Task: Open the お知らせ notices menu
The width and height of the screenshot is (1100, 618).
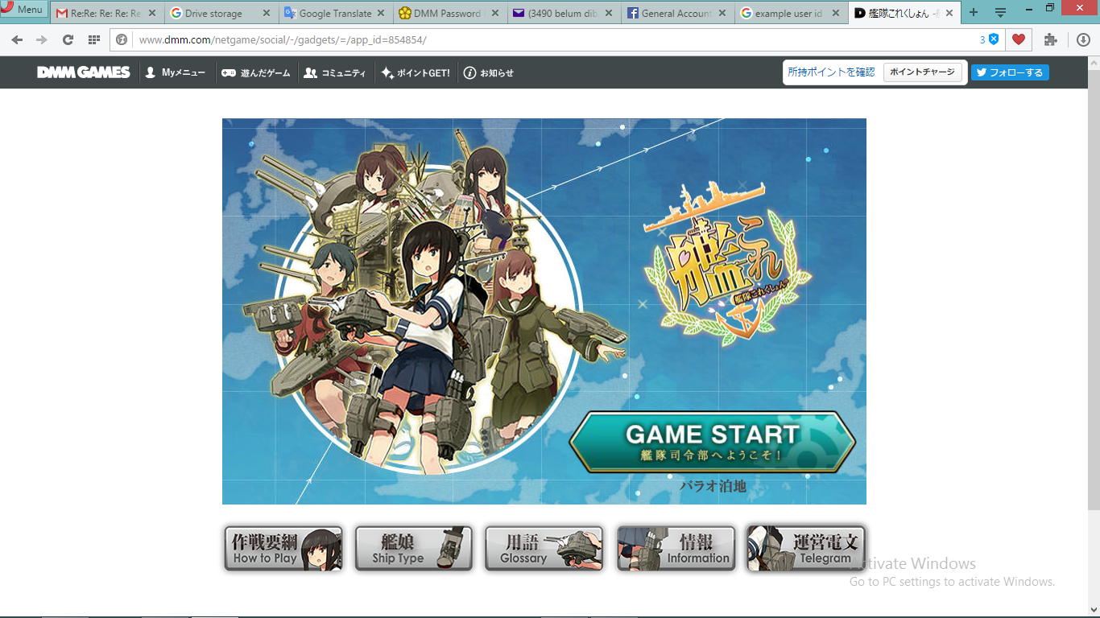Action: coord(489,72)
